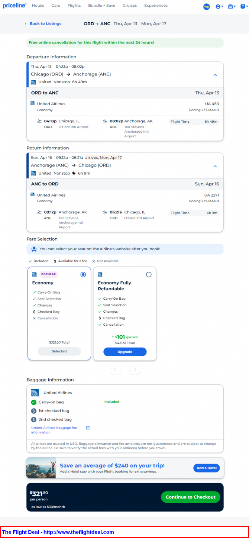
Task: Open the Cruises menu item
Action: coord(130,6)
